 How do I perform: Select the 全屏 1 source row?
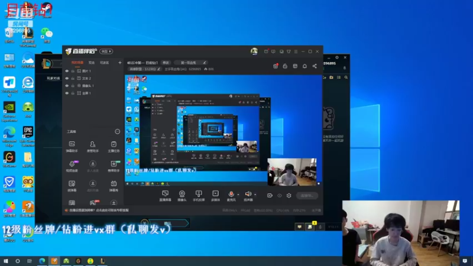coord(93,93)
